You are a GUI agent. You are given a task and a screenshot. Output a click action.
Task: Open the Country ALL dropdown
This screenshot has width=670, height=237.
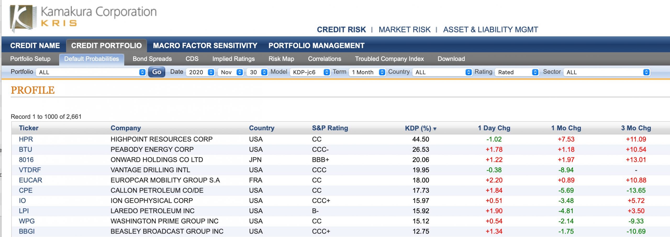pos(442,72)
